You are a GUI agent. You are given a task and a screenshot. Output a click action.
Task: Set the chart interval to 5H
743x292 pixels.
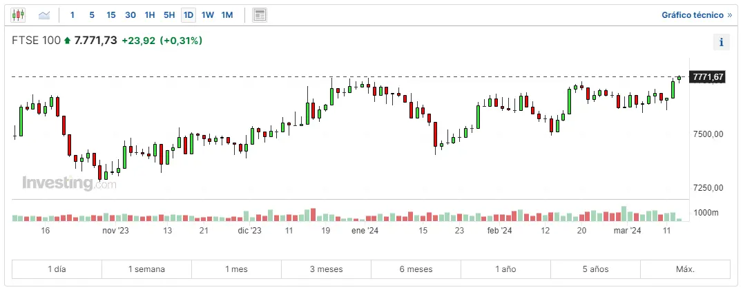[169, 14]
